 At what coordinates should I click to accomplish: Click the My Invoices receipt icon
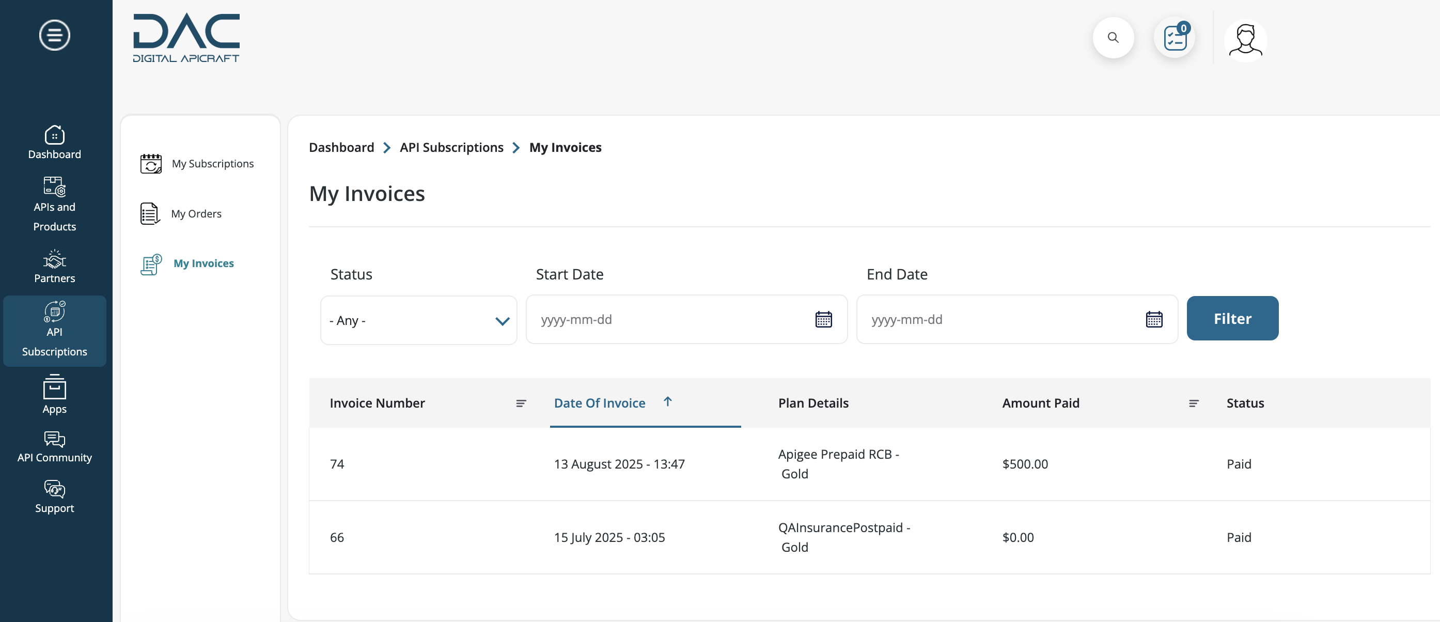pyautogui.click(x=151, y=264)
